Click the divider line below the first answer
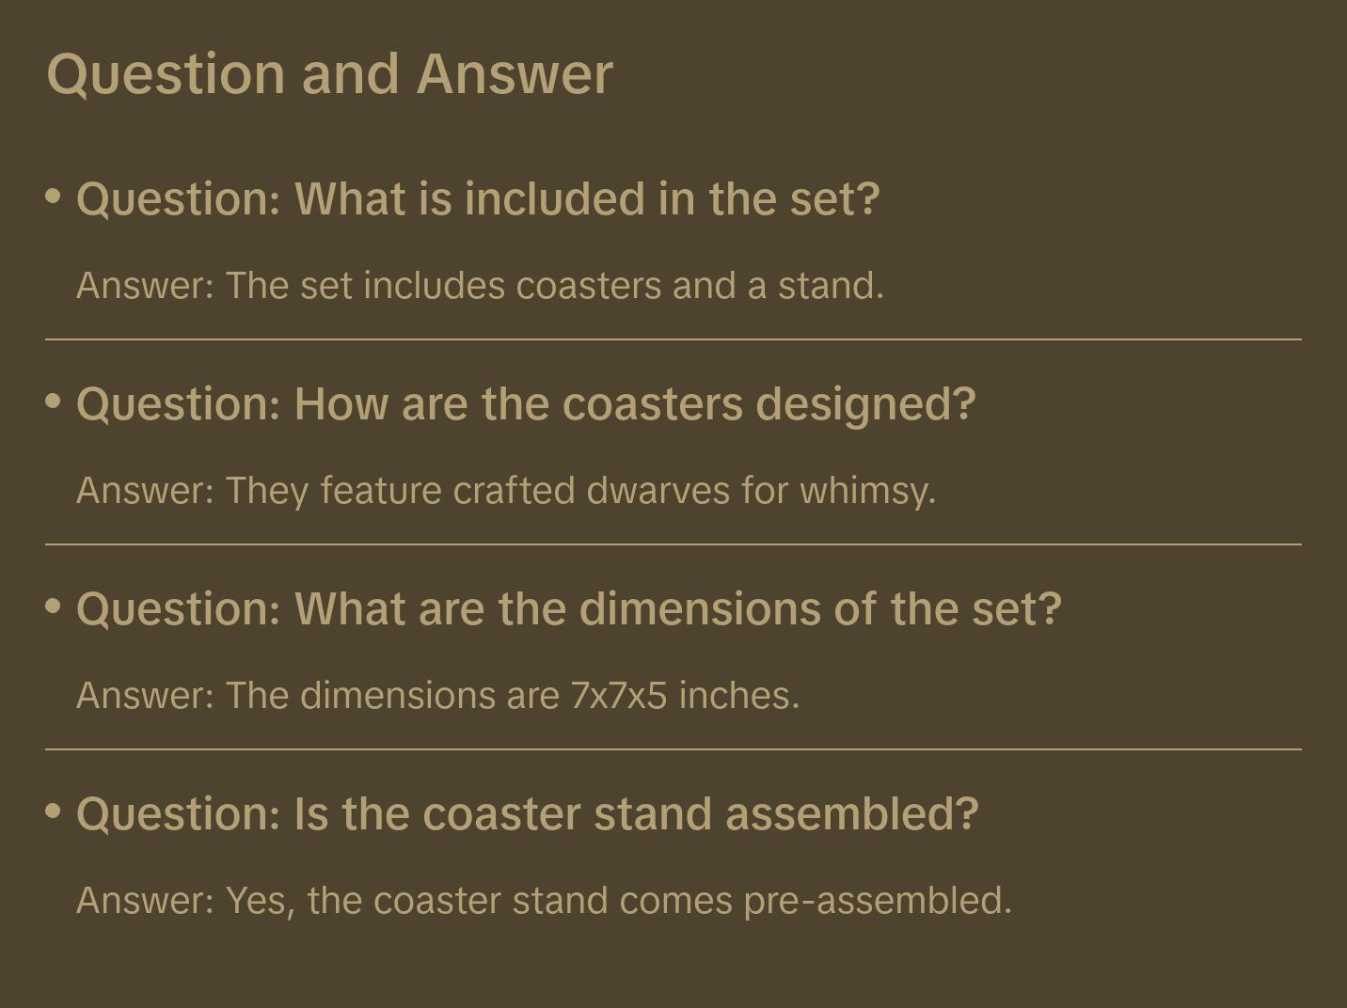1347x1008 pixels. click(x=673, y=339)
